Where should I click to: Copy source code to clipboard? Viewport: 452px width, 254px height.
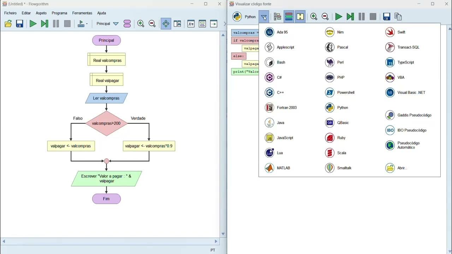[398, 17]
